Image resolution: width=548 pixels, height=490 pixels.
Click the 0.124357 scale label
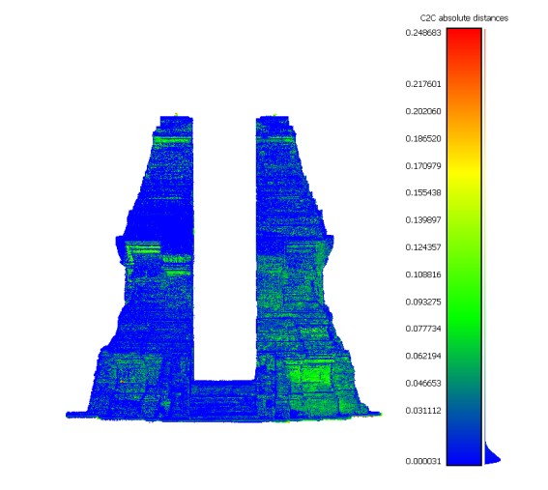point(423,247)
